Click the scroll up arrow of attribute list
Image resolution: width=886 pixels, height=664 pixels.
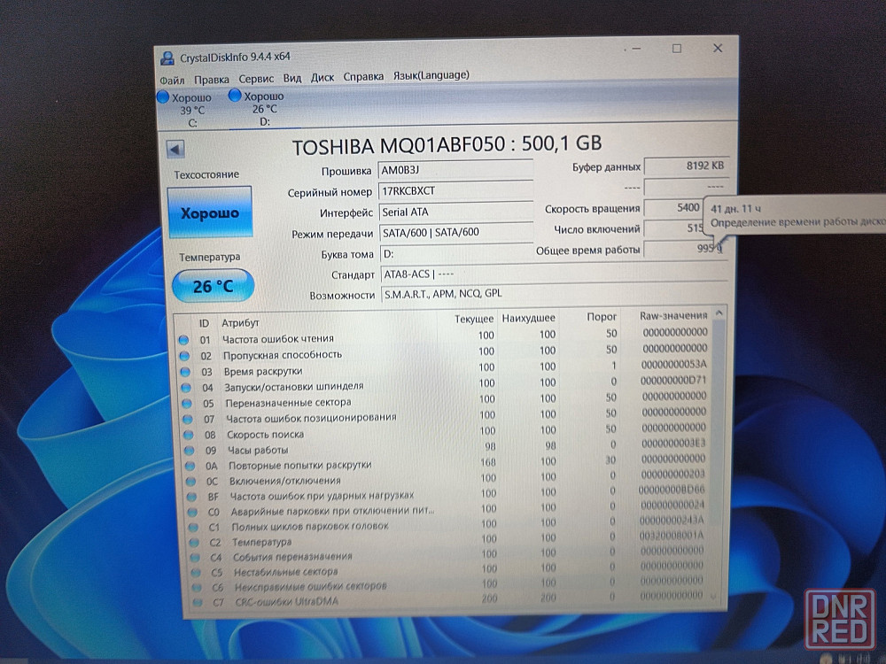coord(719,313)
